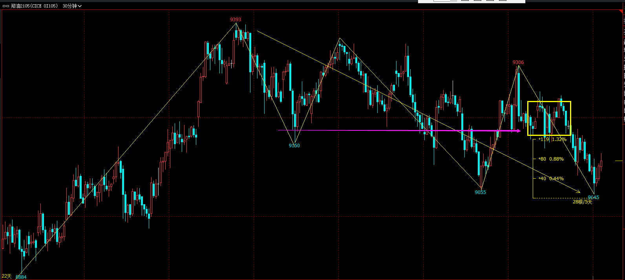This screenshot has width=625, height=280.
Task: Click the 8884 low price label
Action: coord(21,277)
